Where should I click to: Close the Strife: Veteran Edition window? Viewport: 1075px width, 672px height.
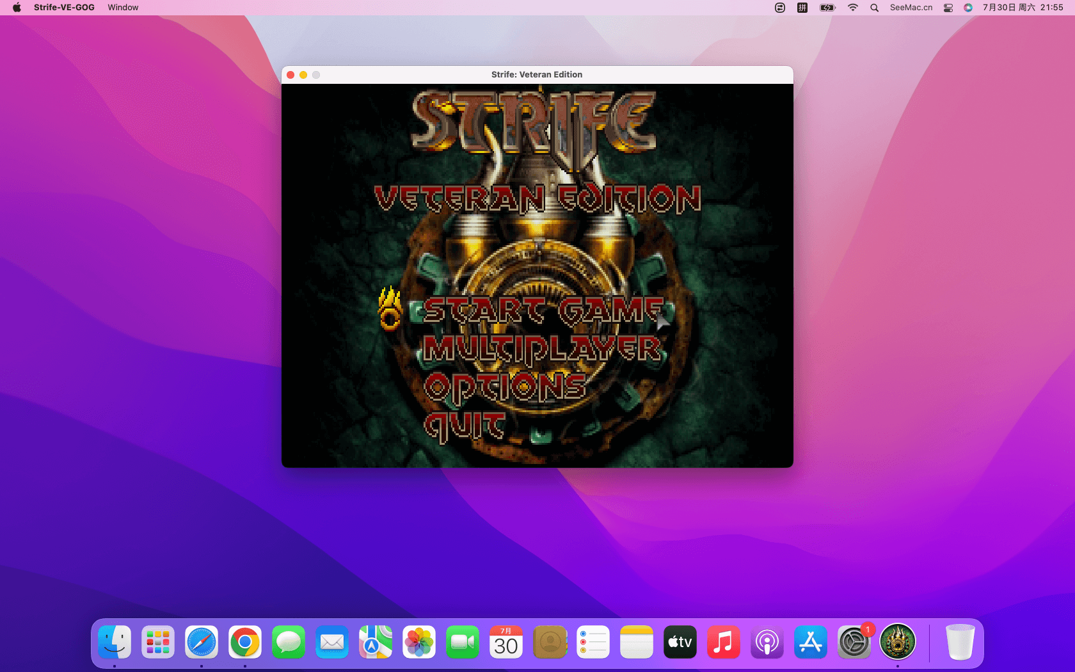(291, 75)
